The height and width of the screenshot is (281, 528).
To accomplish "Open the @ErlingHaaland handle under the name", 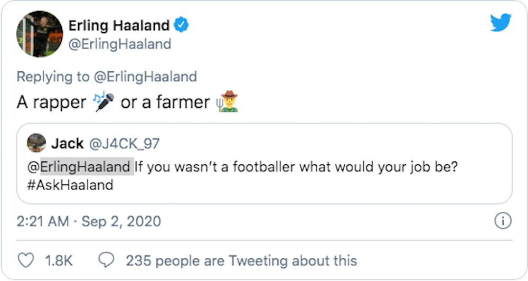I will [120, 44].
